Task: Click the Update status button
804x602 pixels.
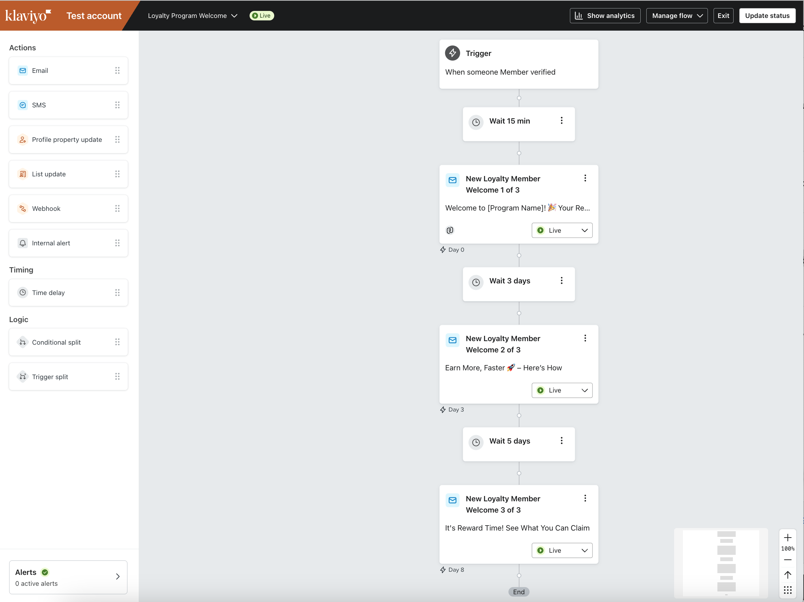Action: pos(767,15)
